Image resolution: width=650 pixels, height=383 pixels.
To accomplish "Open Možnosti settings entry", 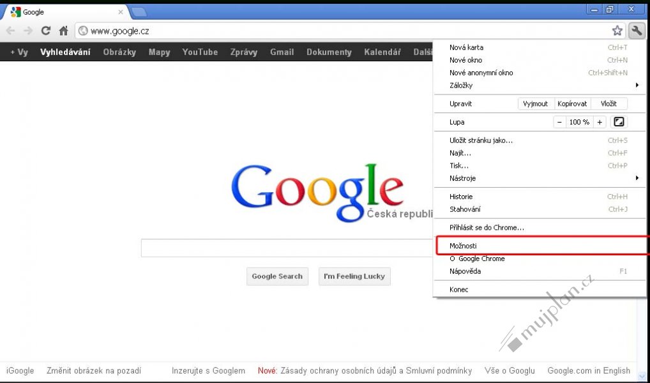I will (x=540, y=246).
